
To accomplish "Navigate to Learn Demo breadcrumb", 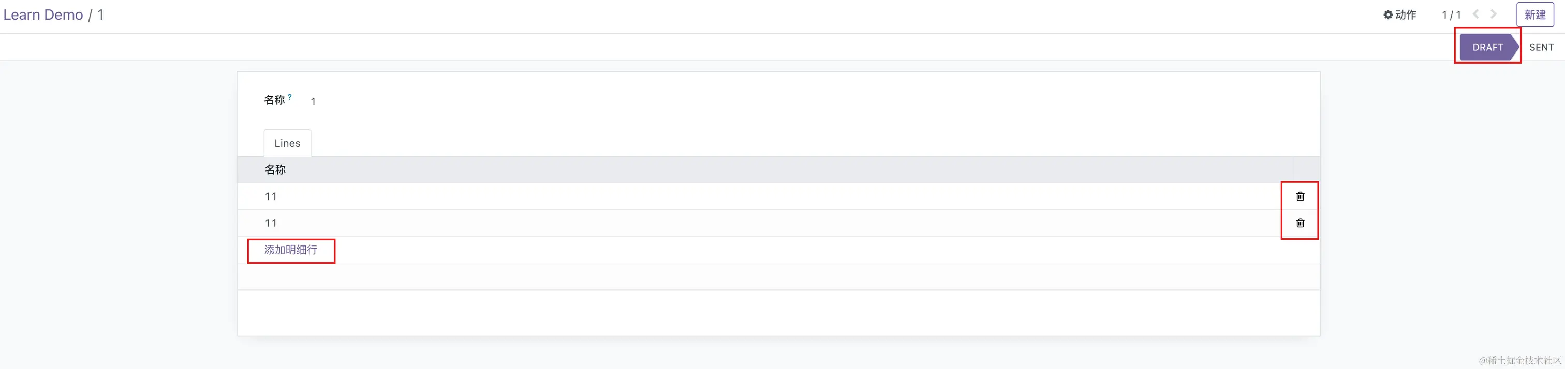I will (x=43, y=14).
